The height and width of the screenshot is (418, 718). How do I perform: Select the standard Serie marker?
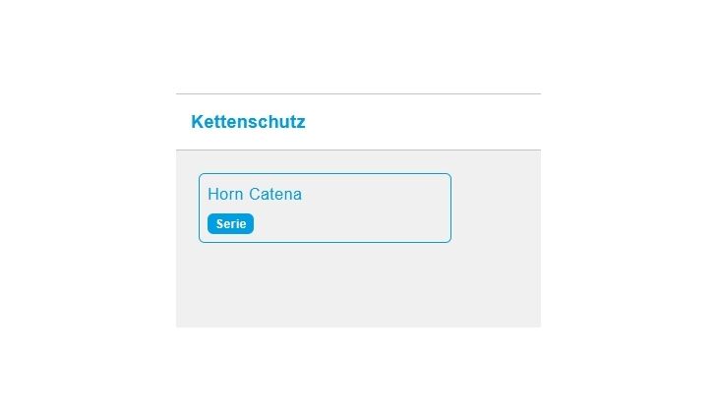[231, 224]
